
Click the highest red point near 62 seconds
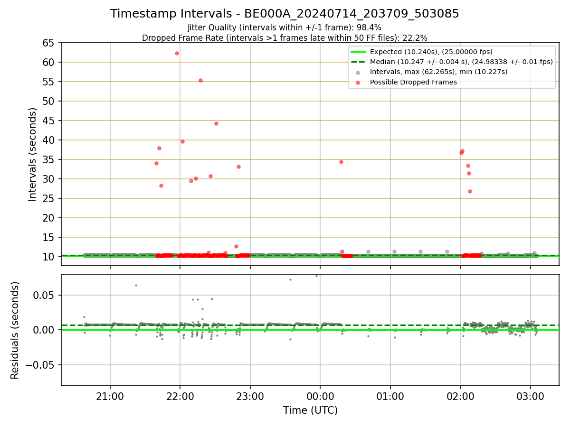[177, 53]
